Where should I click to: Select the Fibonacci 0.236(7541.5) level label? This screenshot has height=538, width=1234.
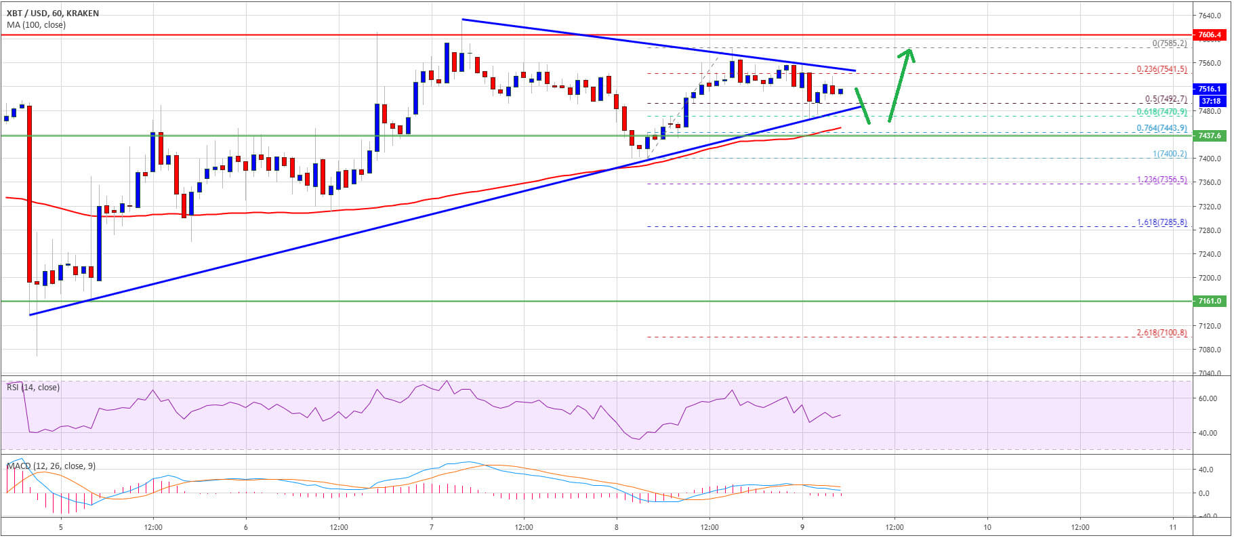point(1161,69)
